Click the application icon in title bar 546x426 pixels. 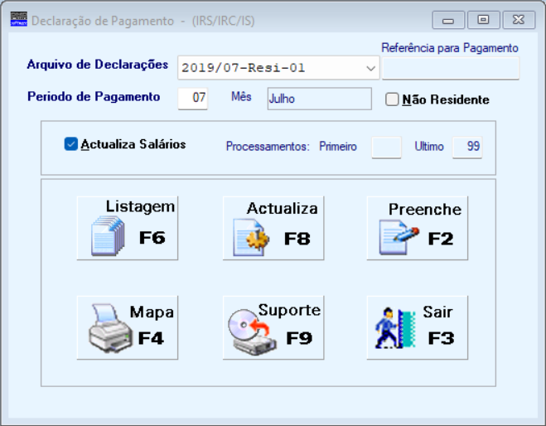(19, 20)
